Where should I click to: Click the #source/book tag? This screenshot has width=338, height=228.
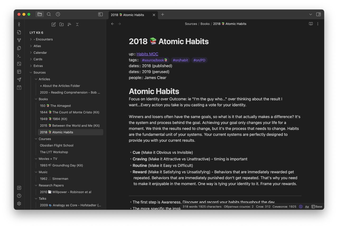[154, 60]
